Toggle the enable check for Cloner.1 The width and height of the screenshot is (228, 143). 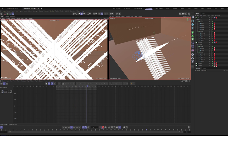click(212, 43)
